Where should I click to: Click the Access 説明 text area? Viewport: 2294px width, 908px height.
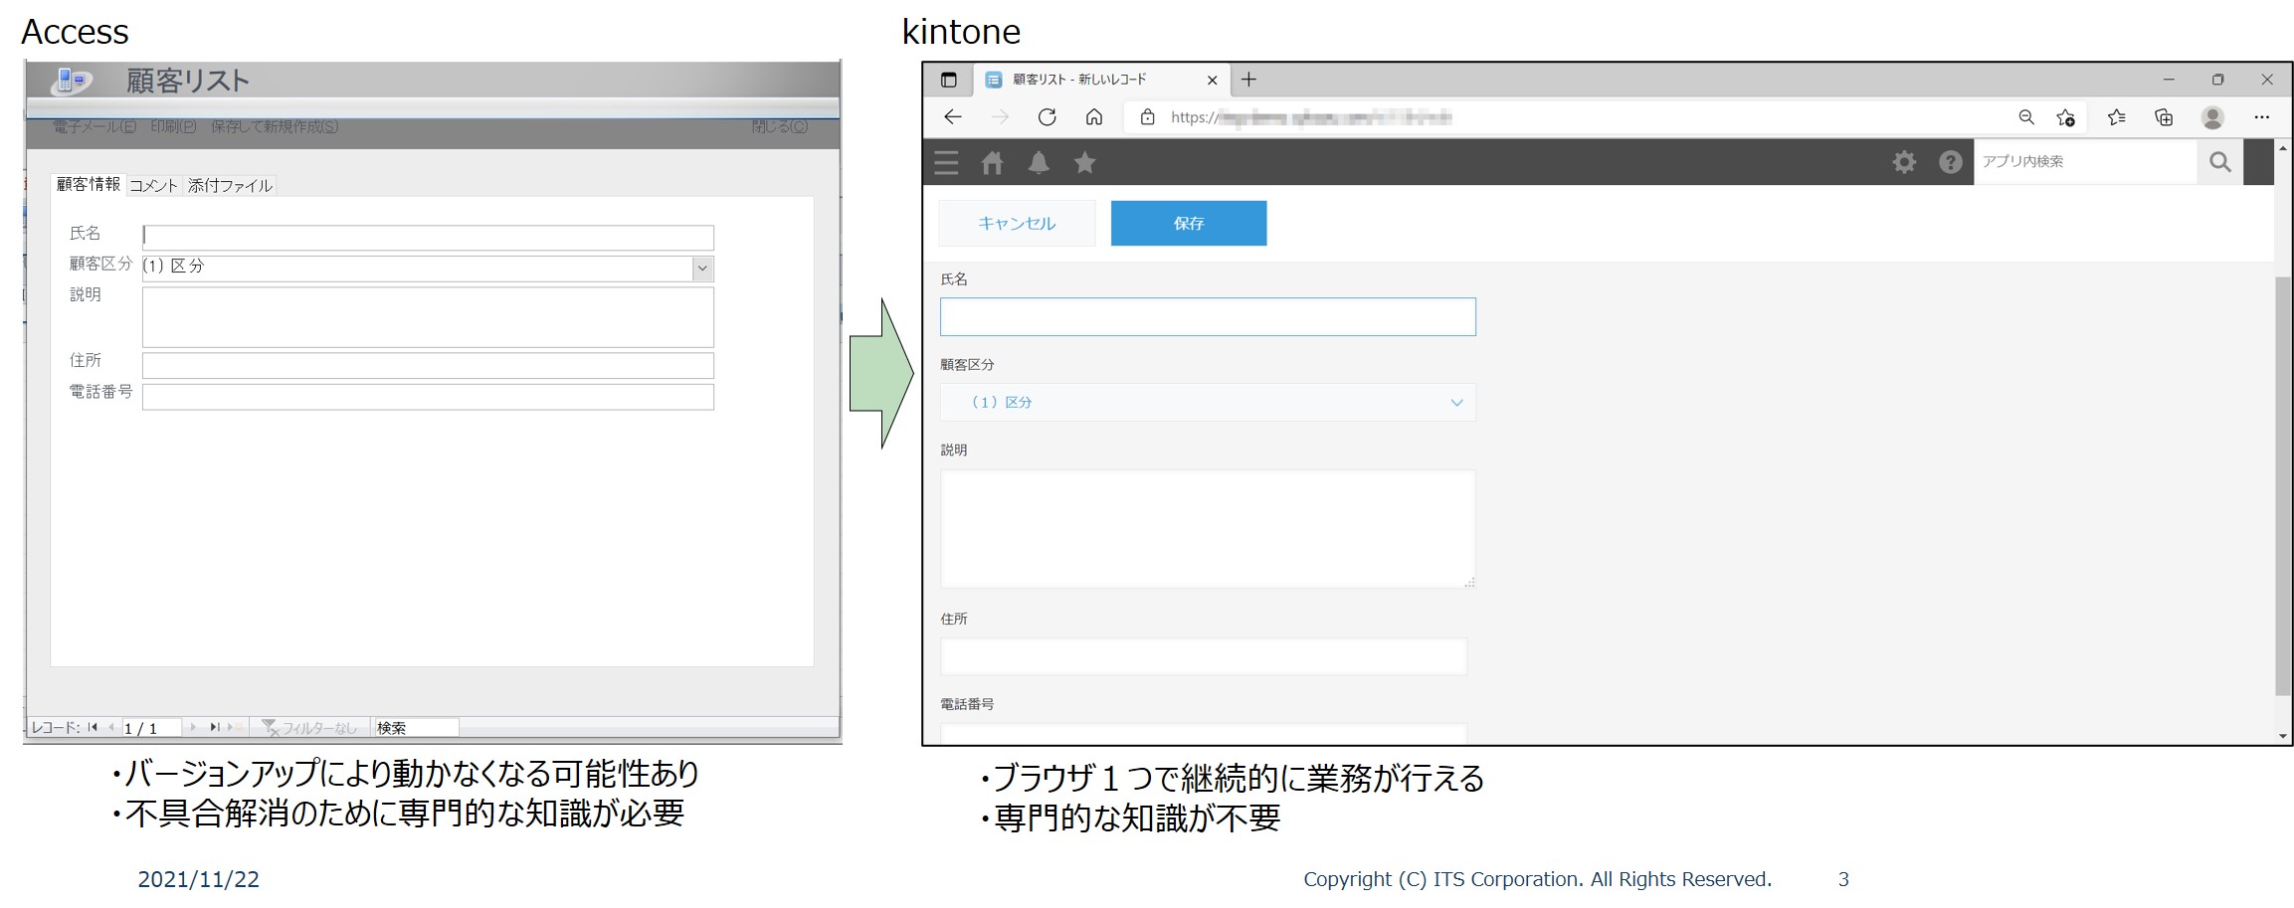(x=428, y=317)
